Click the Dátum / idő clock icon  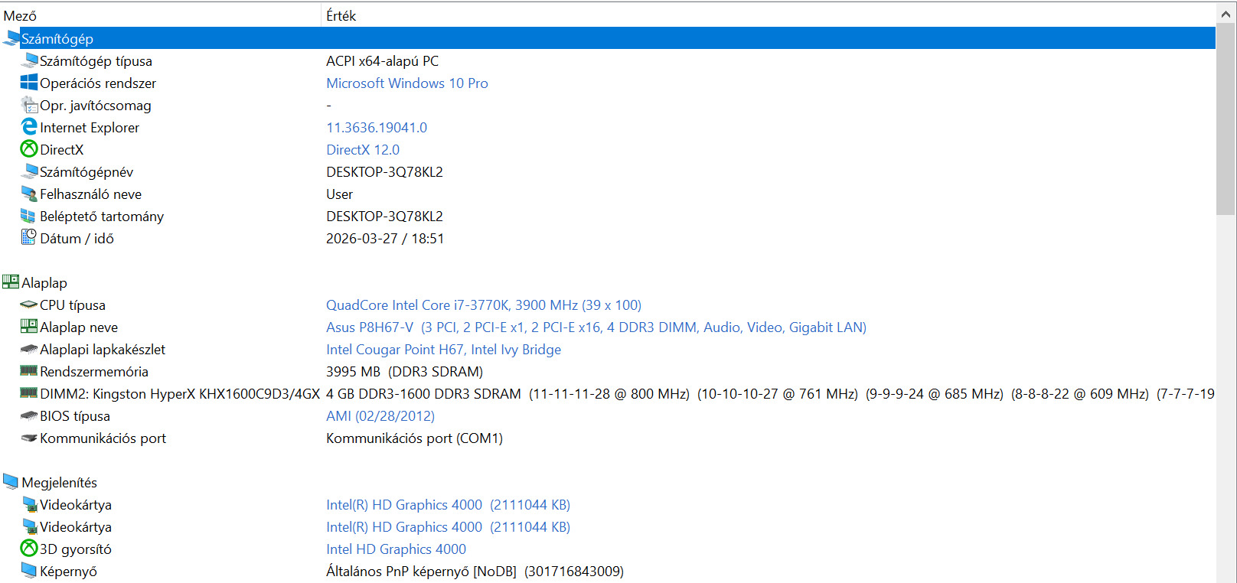pyautogui.click(x=29, y=238)
